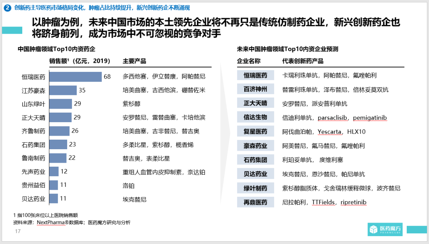Click the 百济神州 box in the forecast table
Screen dimensions: 429x244
click(x=255, y=89)
